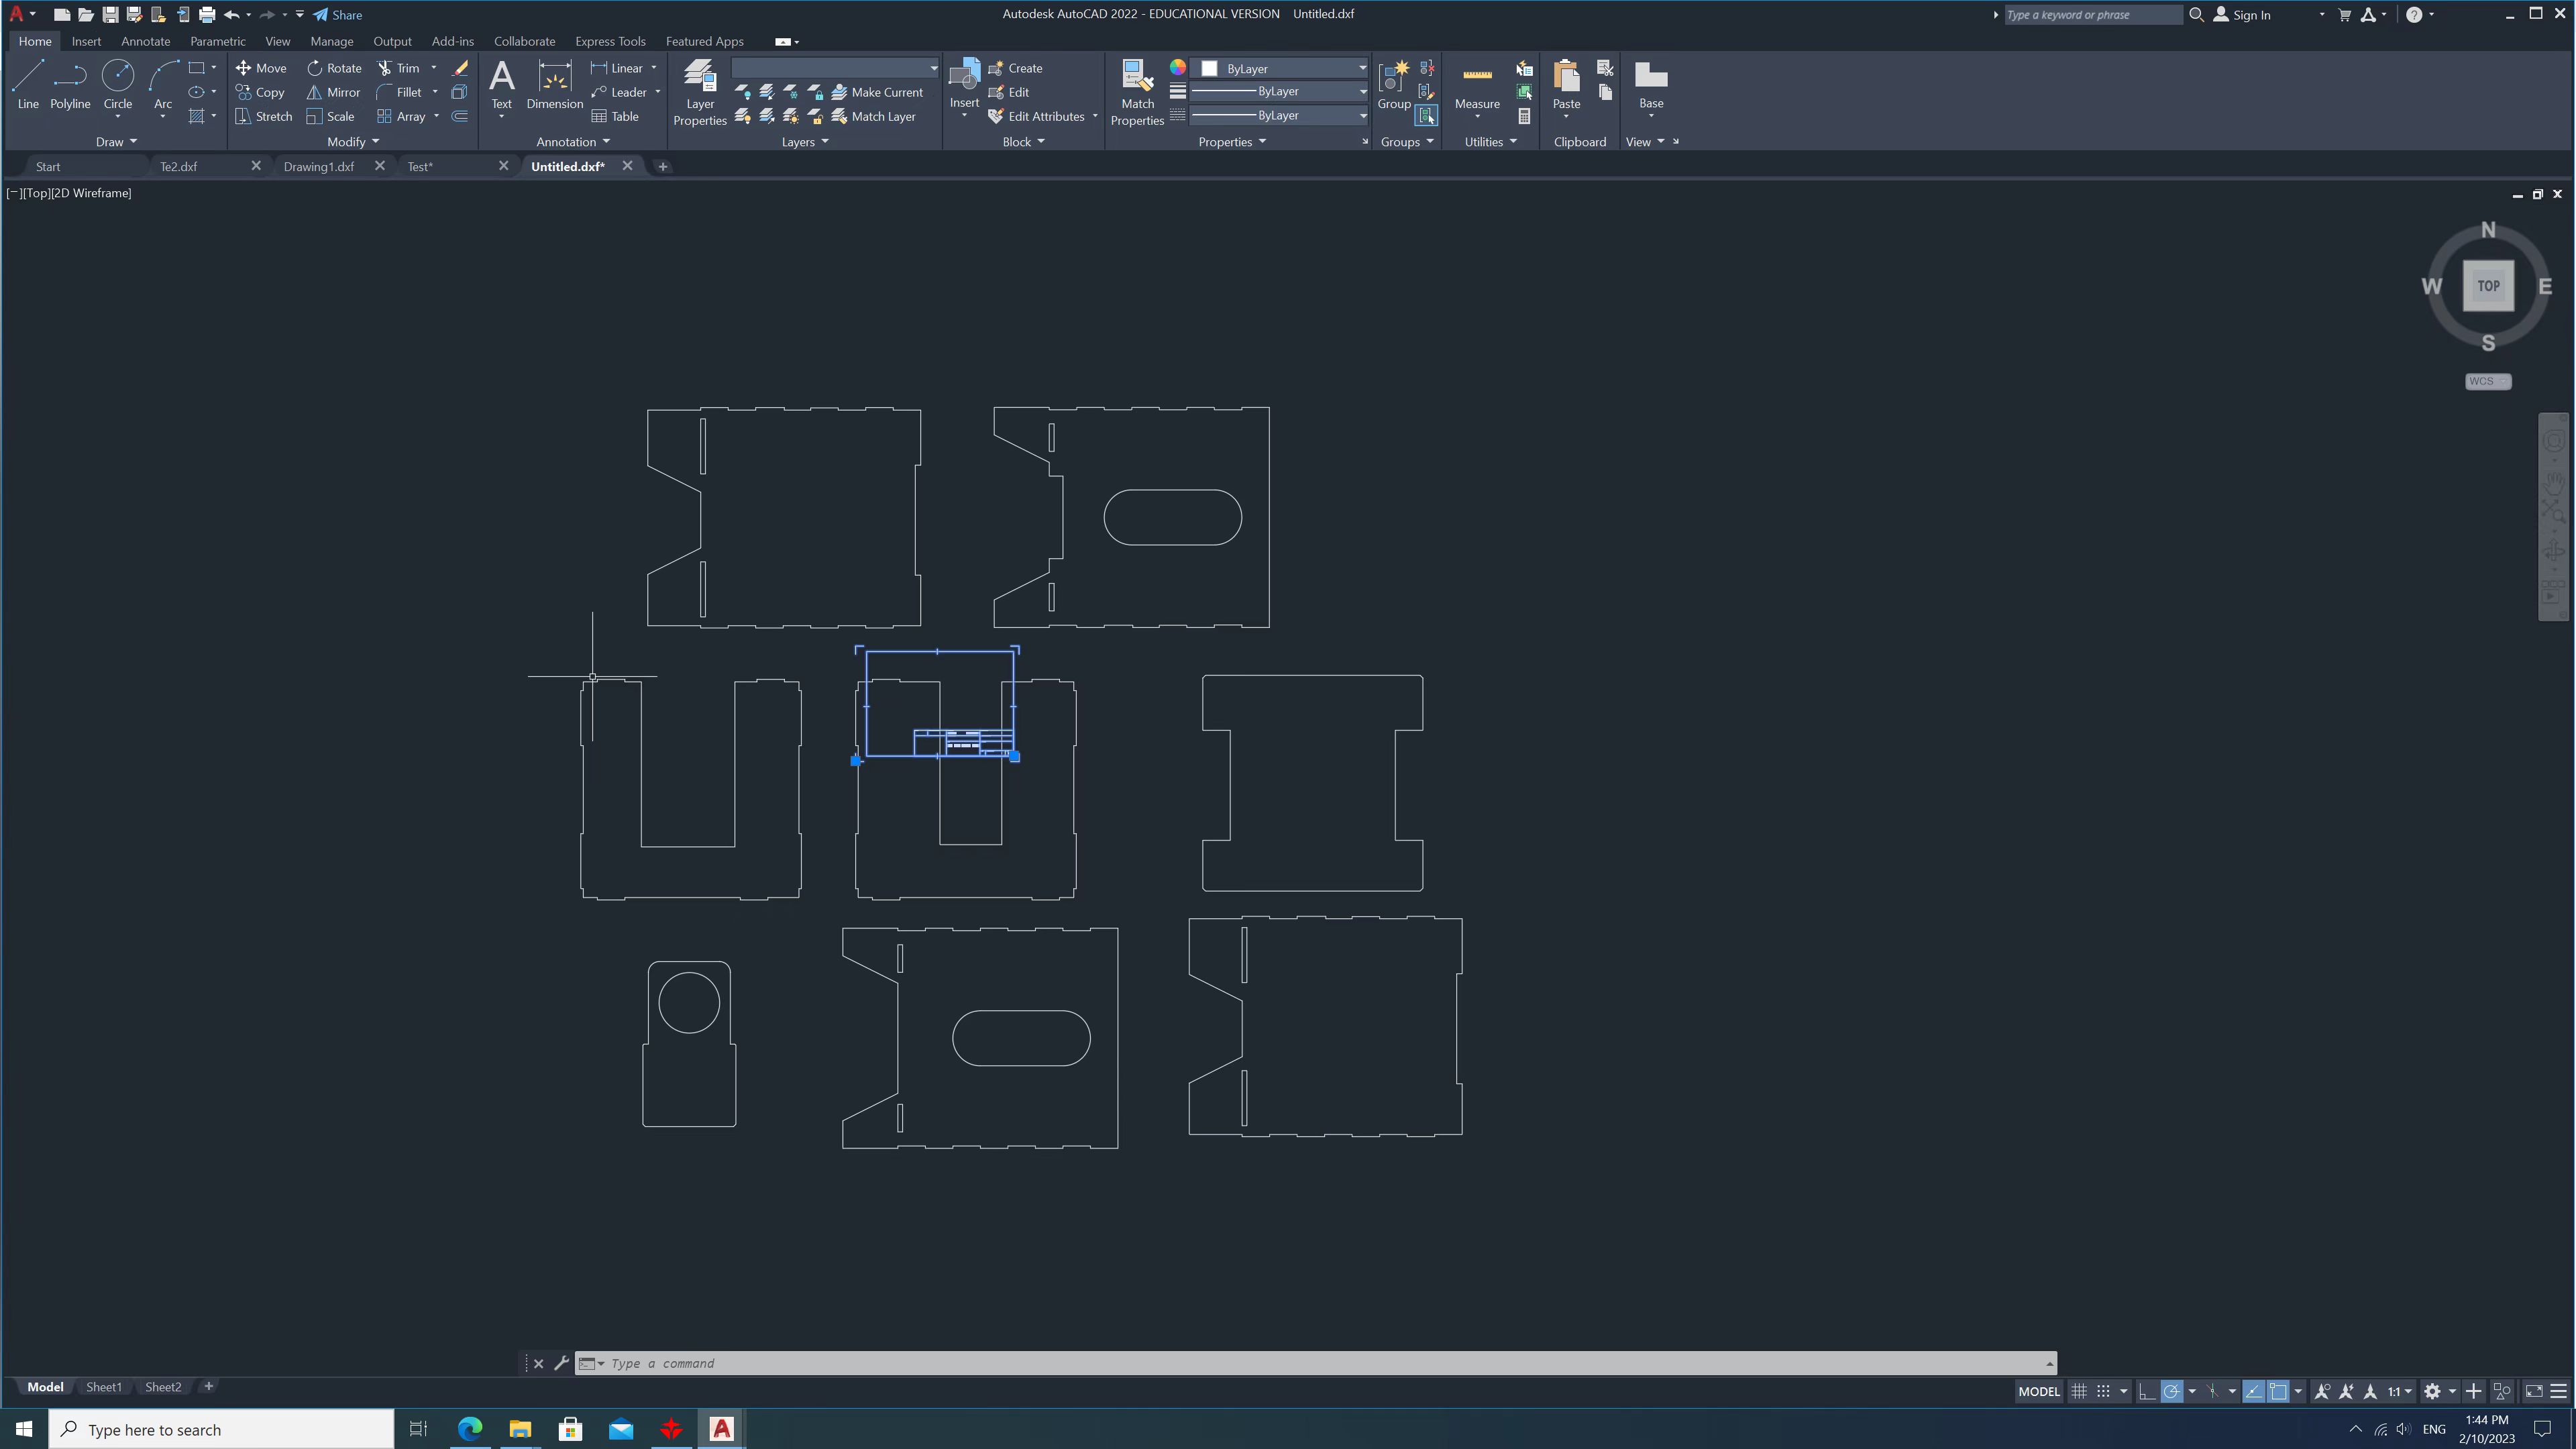
Task: Expand the Modify panel
Action: 353,142
